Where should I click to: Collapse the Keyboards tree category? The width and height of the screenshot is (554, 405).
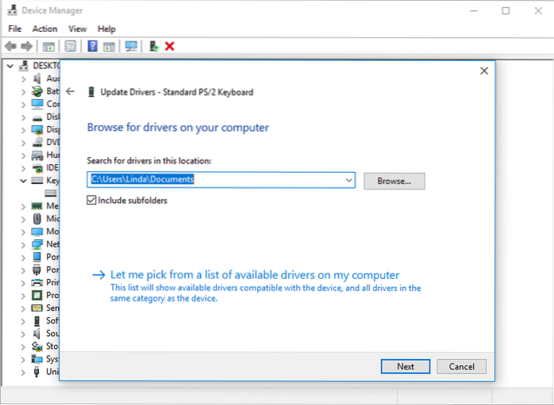click(22, 181)
